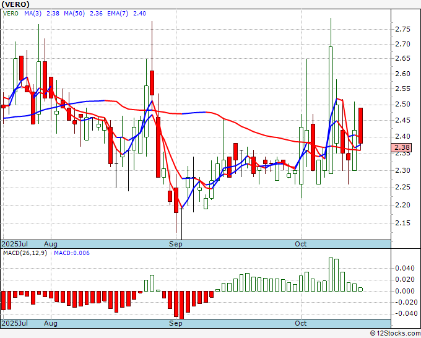This screenshot has height=338, width=421.
Task: Click the MA(50) value 2.36
Action: pyautogui.click(x=96, y=14)
